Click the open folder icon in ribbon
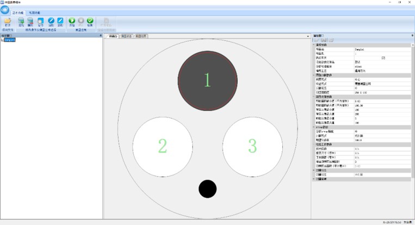Viewport: 415px width, 225px height. [x=8, y=21]
